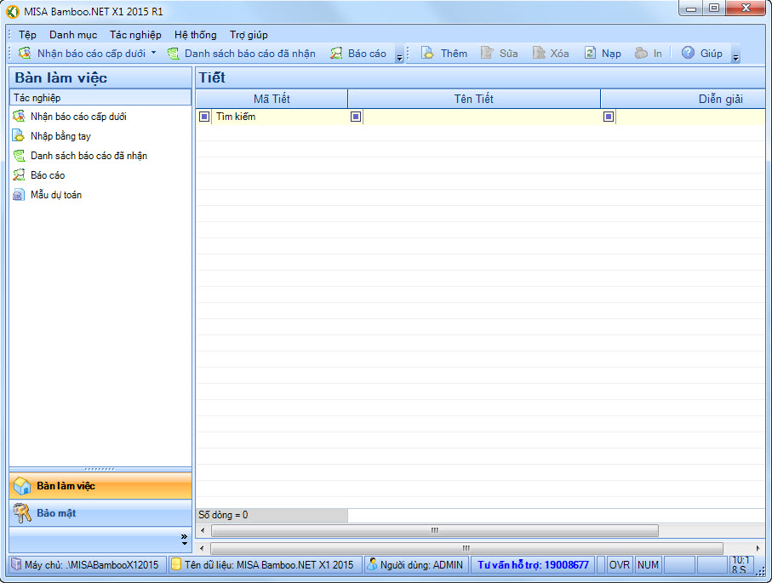The width and height of the screenshot is (772, 583).
Task: Click the user icon beside Người dùng
Action: click(x=372, y=564)
